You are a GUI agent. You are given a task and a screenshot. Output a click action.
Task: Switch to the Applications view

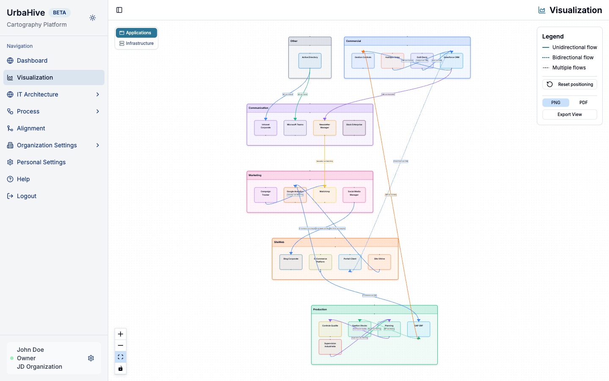click(136, 33)
